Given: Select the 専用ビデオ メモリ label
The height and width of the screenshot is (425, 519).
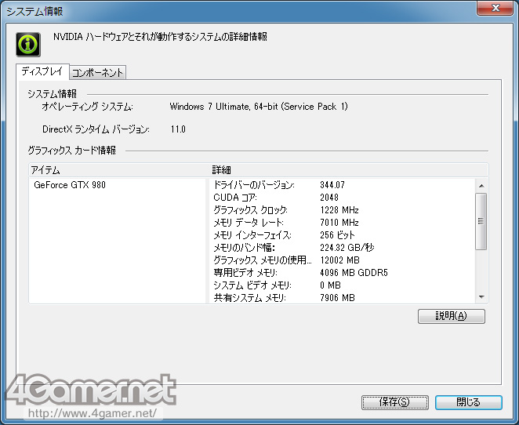Looking at the screenshot, I should point(245,273).
